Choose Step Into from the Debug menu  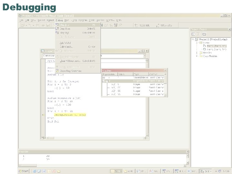click(x=78, y=25)
